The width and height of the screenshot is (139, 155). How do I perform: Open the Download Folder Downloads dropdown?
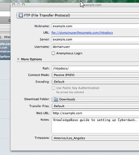95,99
